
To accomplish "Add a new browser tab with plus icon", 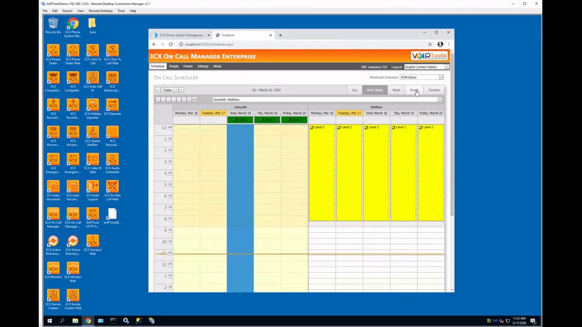I will (x=280, y=35).
